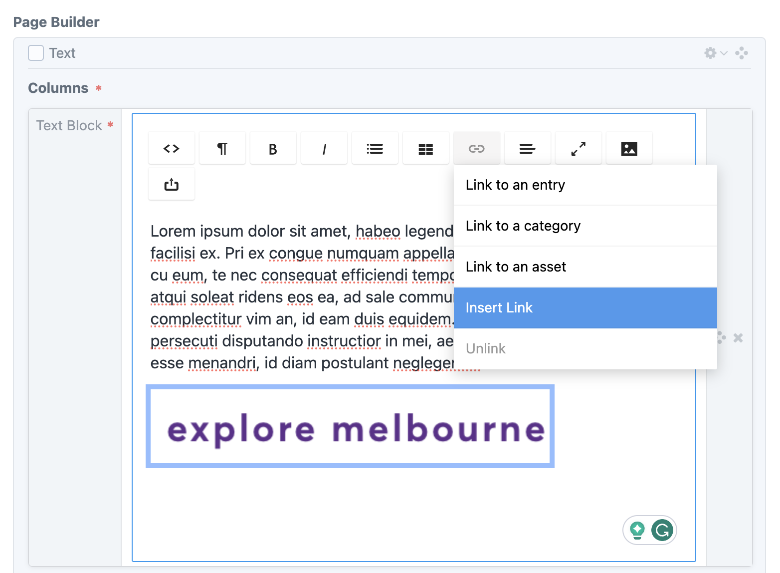Open the block settings gear dropdown
The width and height of the screenshot is (780, 573).
coord(716,53)
